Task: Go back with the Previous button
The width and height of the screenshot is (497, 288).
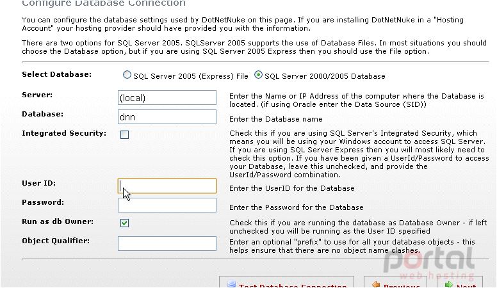Action: click(x=395, y=282)
